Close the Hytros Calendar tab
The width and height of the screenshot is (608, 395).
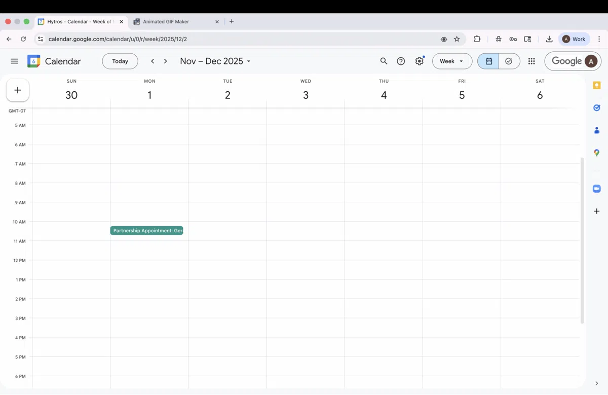coord(121,22)
